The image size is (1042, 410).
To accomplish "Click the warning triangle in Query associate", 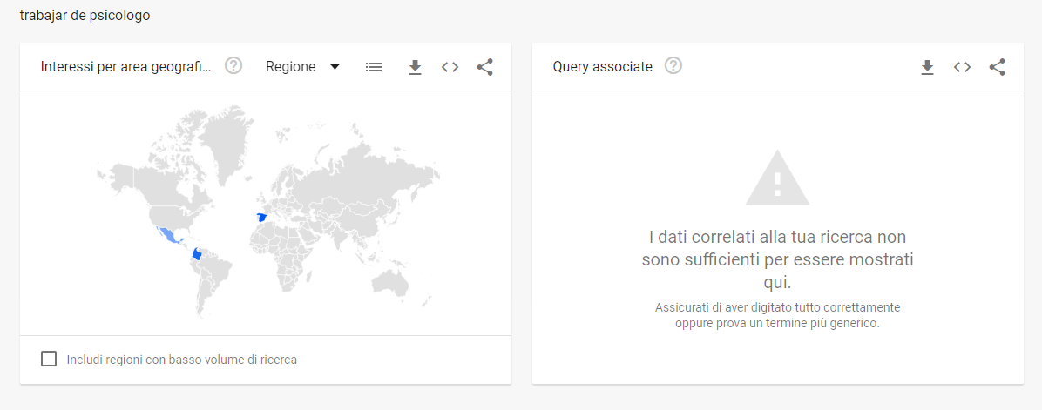I will [x=777, y=178].
